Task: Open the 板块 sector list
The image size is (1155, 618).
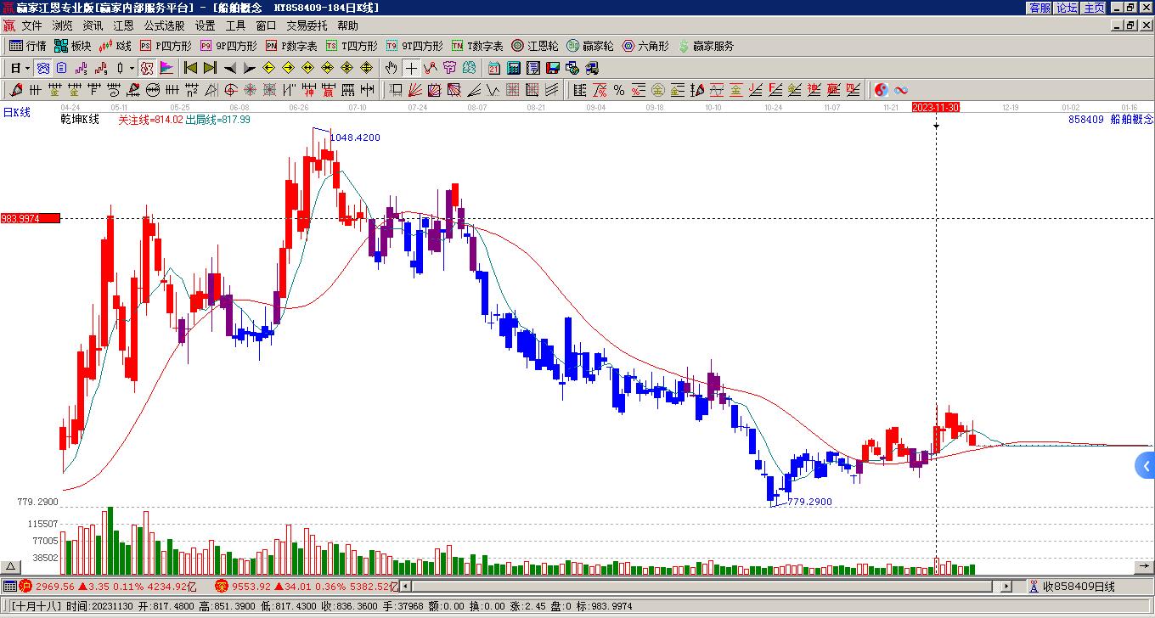Action: tap(72, 46)
